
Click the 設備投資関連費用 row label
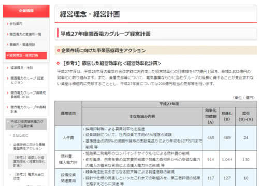pos(68,178)
